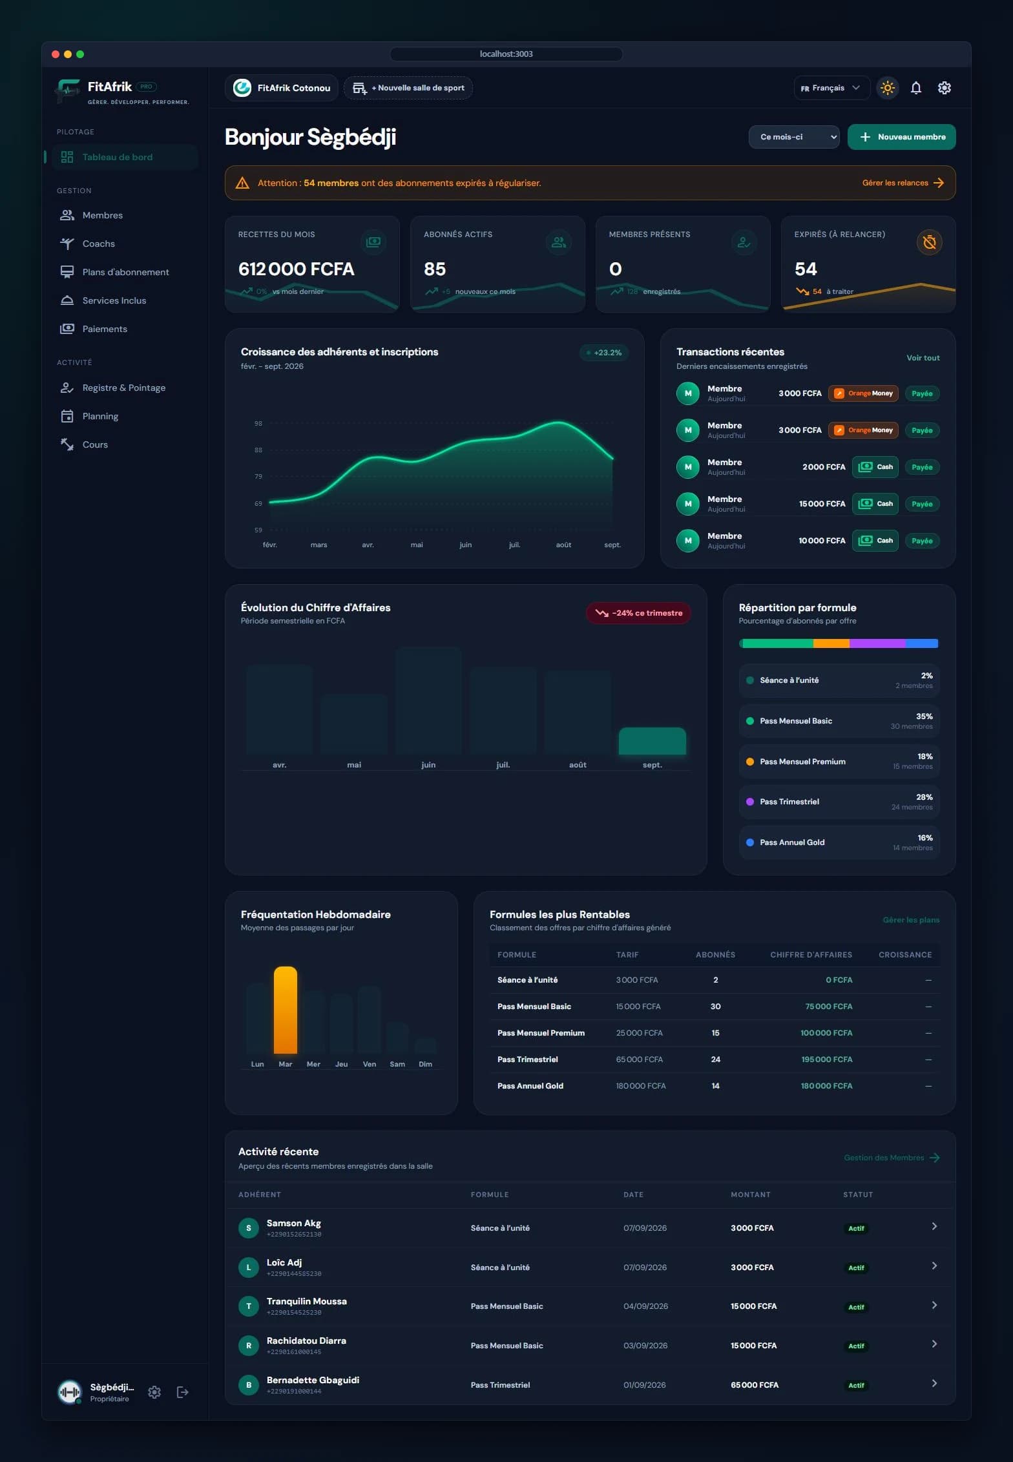This screenshot has height=1462, width=1013.
Task: Click Voir tout in Transactions récentes
Action: tap(923, 358)
